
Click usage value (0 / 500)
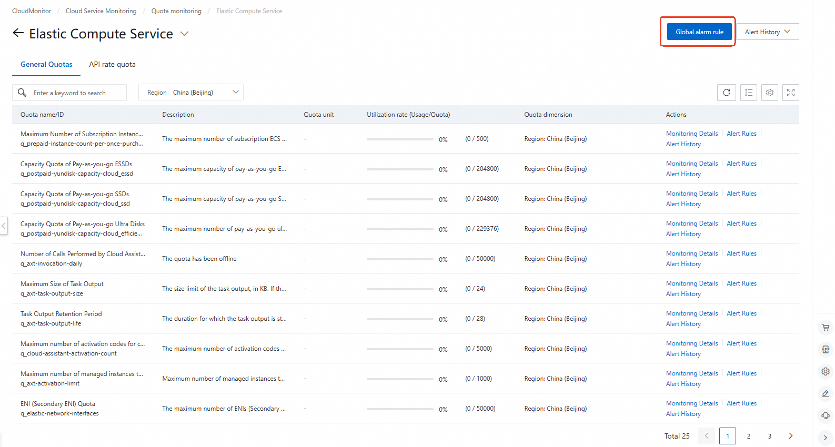coord(477,139)
